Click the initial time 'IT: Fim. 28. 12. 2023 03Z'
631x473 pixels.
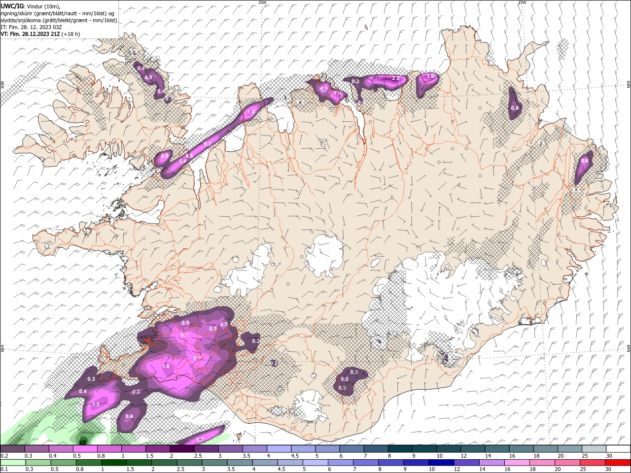click(31, 27)
